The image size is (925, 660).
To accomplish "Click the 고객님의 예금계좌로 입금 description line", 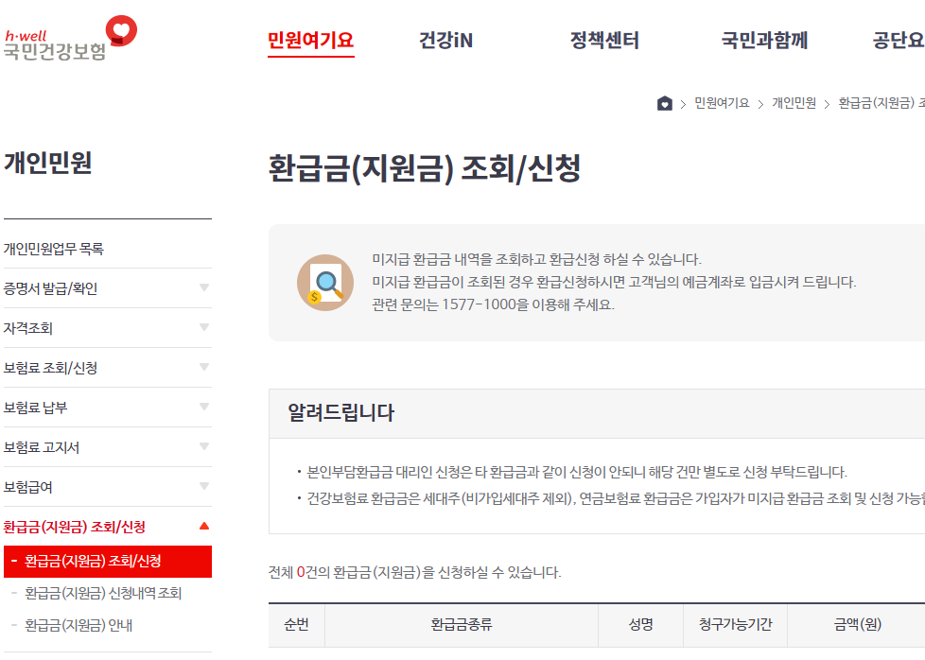I will 614,282.
